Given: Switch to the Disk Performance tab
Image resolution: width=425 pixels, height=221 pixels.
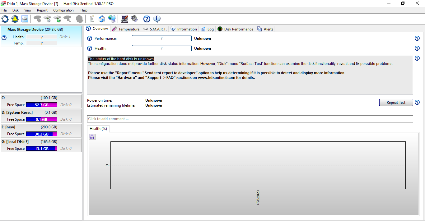Looking at the screenshot, I should 236,29.
